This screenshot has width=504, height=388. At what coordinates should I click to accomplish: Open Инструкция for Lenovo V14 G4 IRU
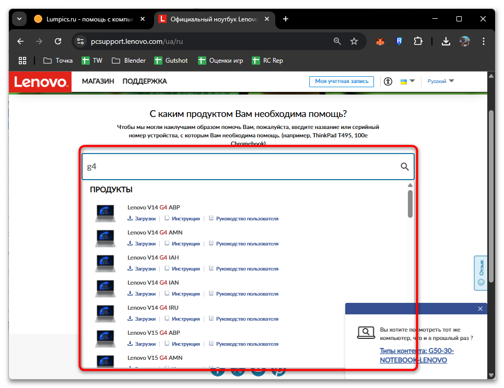pyautogui.click(x=182, y=319)
